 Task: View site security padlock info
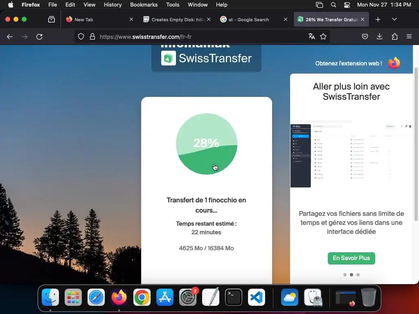pos(92,36)
